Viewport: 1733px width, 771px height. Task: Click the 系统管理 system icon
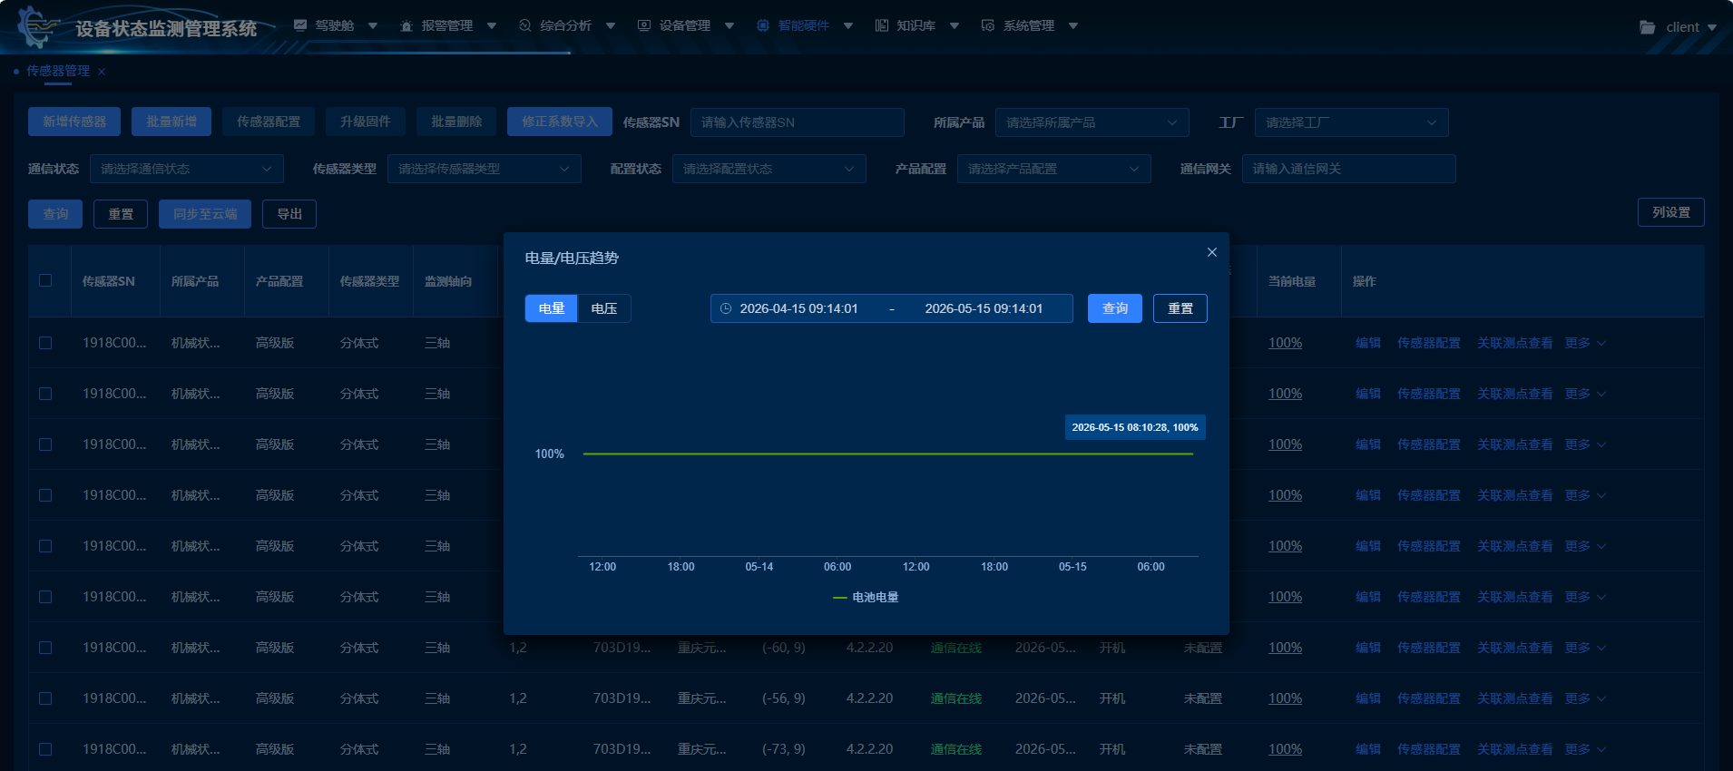tap(988, 25)
